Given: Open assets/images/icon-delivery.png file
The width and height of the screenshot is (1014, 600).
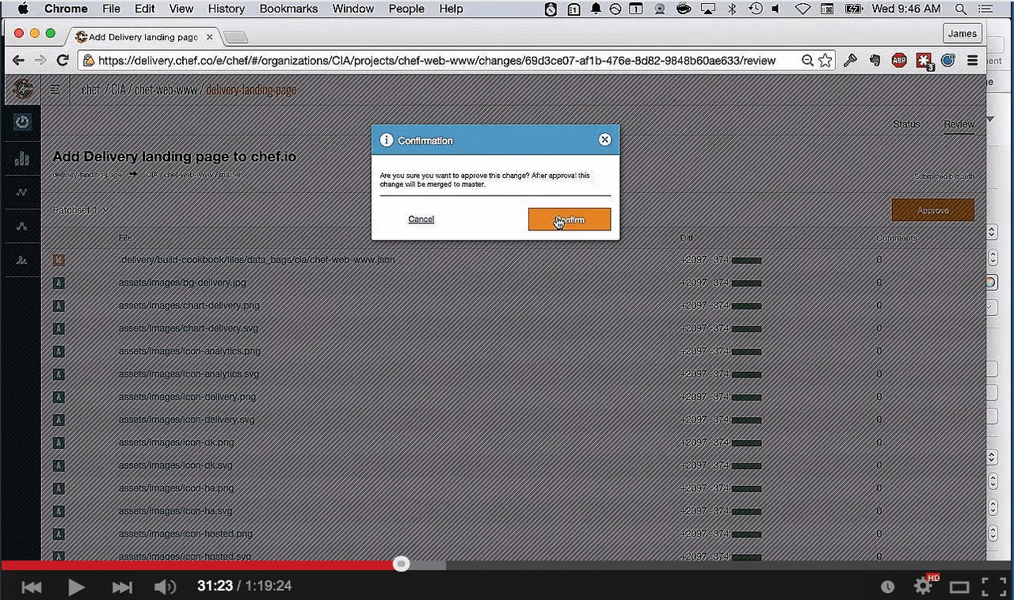Looking at the screenshot, I should point(187,397).
